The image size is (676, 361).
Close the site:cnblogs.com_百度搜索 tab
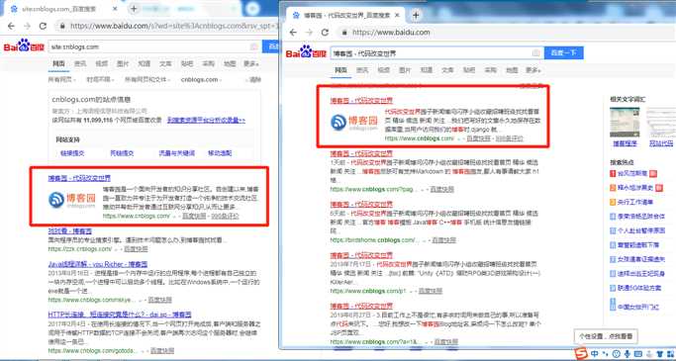(116, 9)
